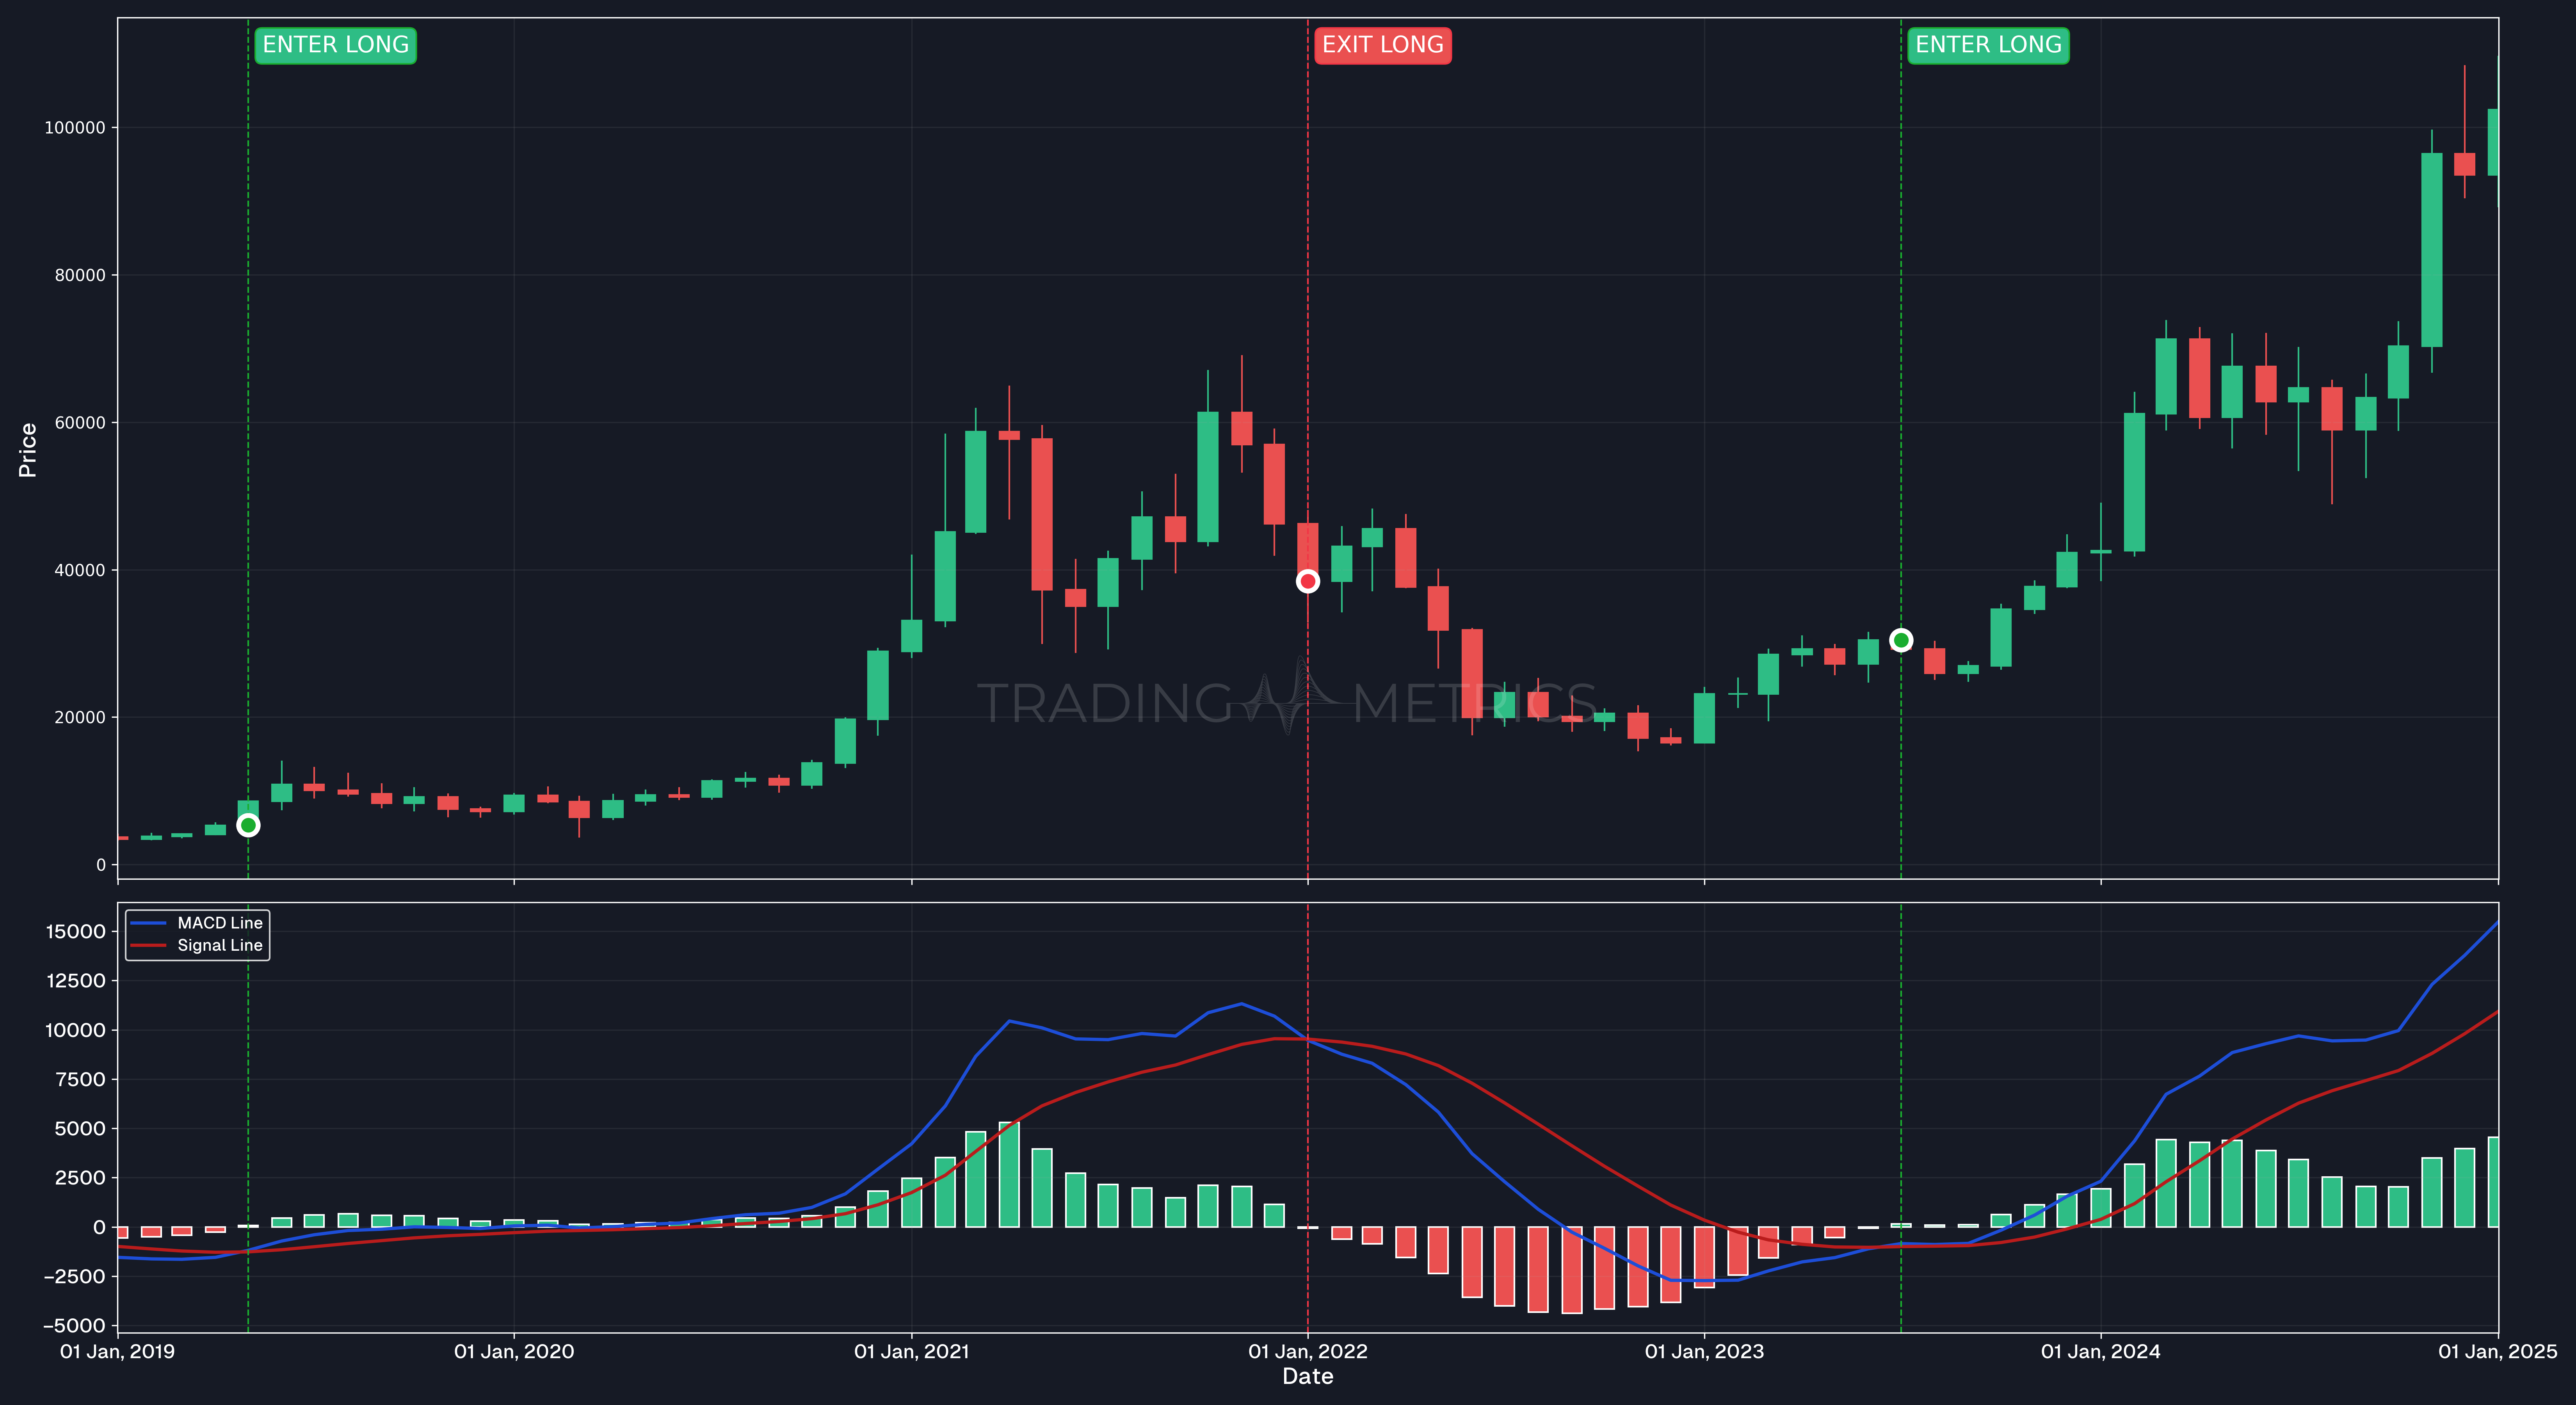Click the −5000 MACD axis label
This screenshot has width=2576, height=1405.
74,1326
